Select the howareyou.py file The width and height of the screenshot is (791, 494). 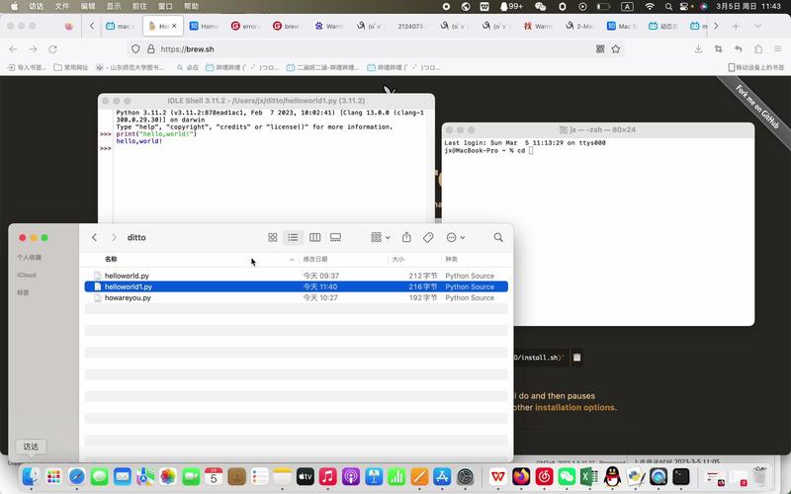coord(128,297)
